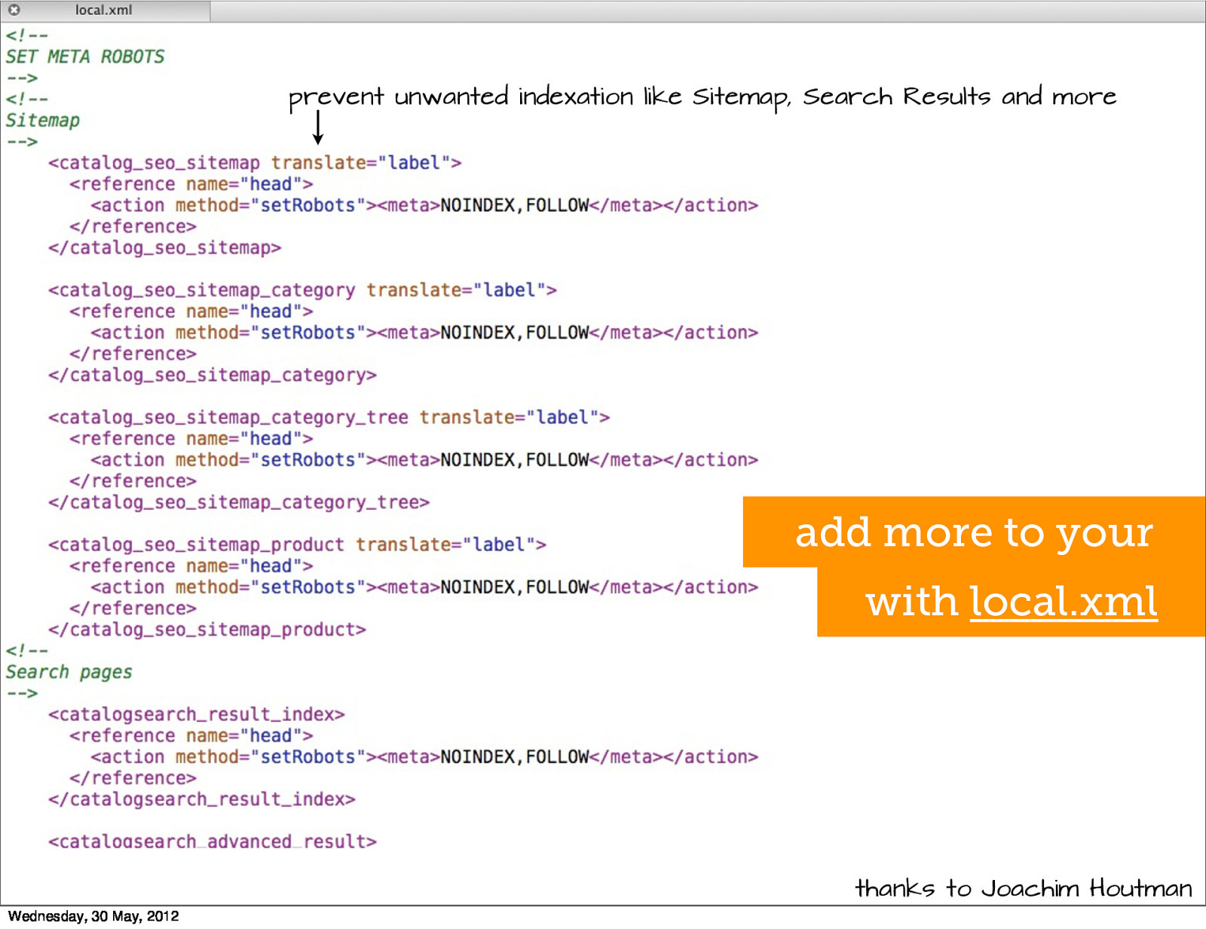
Task: Click closing tag </catalogsearch_result_index>
Action: click(x=202, y=800)
